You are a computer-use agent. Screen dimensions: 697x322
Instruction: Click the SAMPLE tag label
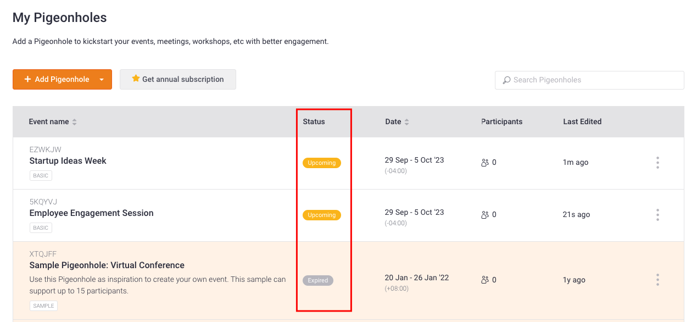click(x=43, y=306)
